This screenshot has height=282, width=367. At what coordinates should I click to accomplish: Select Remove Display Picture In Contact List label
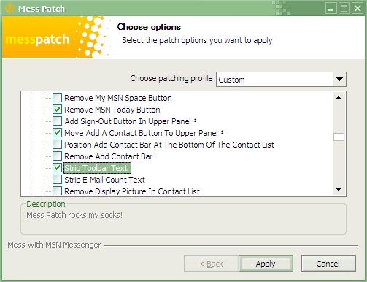[132, 191]
